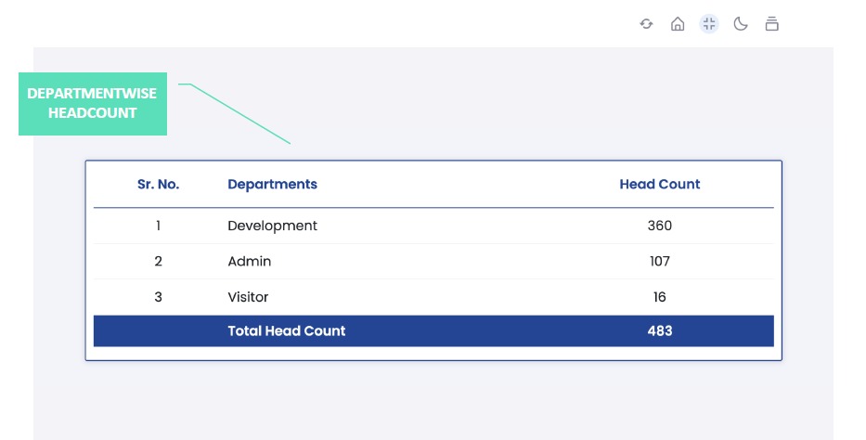Screen dimensions: 866x440
Task: Sort by the Sr. No. column header
Action: (159, 184)
